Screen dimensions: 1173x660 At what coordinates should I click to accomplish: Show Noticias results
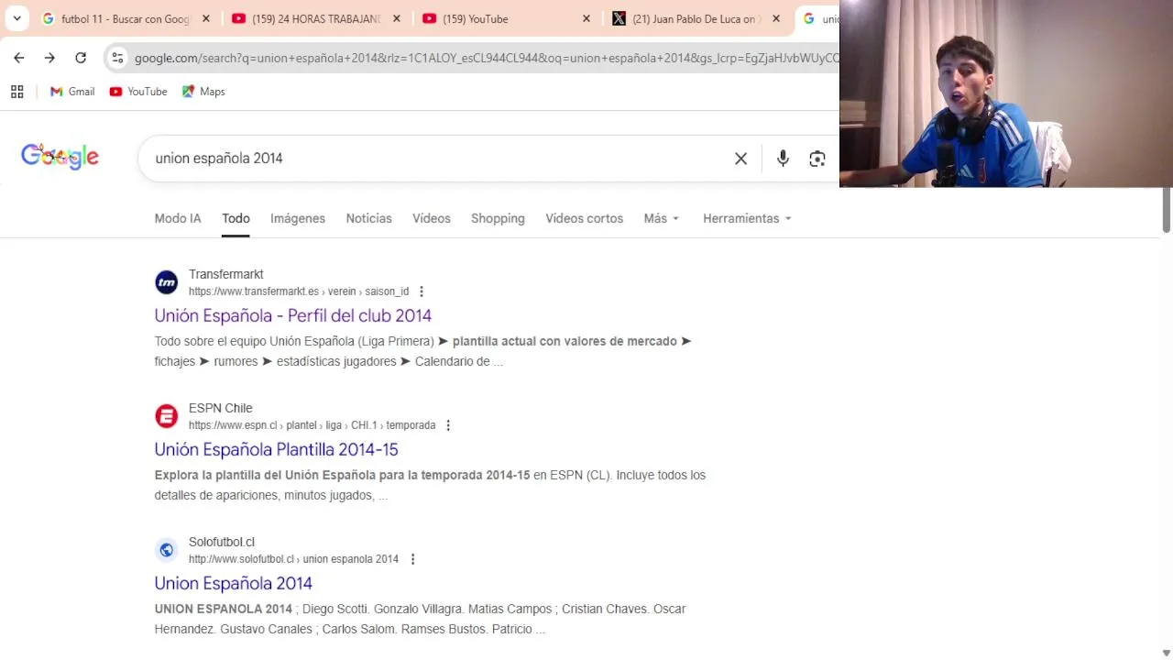pos(368,218)
